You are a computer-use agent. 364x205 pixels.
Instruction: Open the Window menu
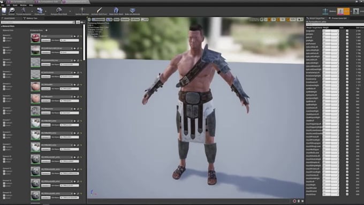pyautogui.click(x=23, y=5)
